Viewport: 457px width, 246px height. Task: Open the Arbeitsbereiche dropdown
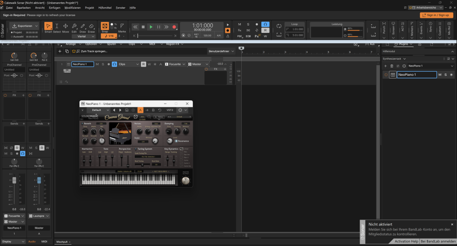tap(426, 8)
